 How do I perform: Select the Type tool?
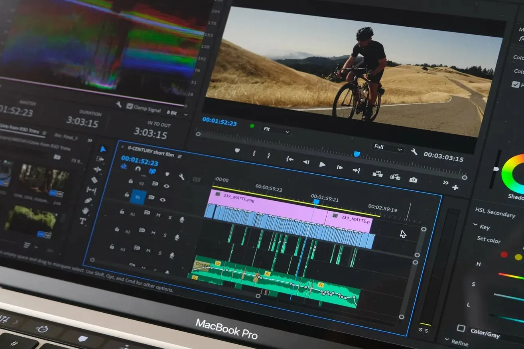click(83, 221)
